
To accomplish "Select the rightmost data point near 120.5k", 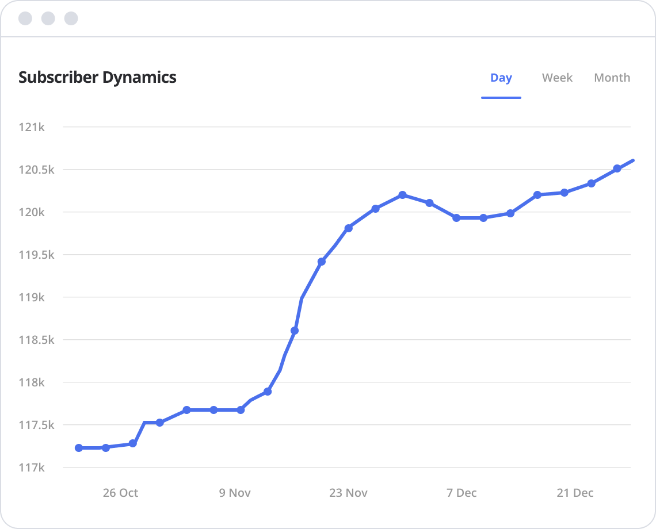I will (x=617, y=168).
